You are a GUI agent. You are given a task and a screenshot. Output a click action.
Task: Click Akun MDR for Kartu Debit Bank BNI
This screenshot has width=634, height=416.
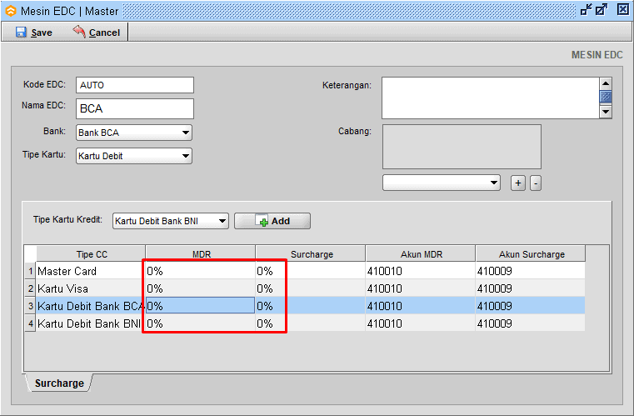[421, 323]
